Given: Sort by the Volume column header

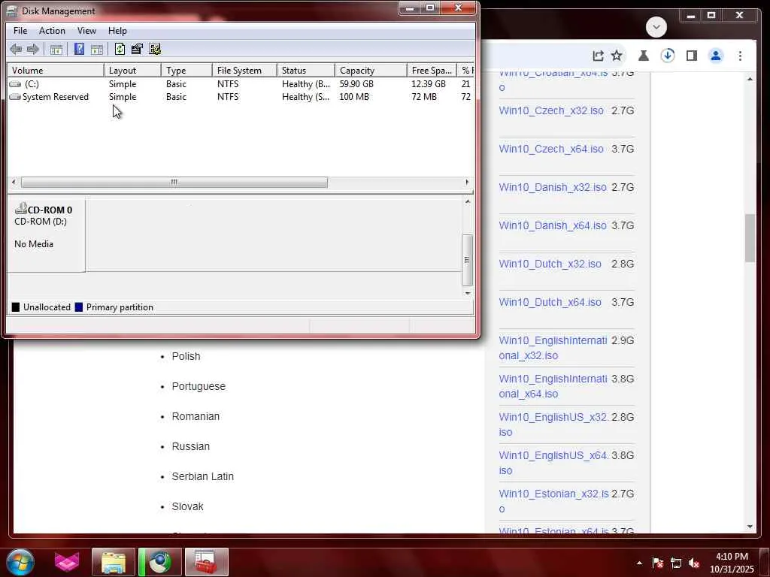Looking at the screenshot, I should pos(56,71).
